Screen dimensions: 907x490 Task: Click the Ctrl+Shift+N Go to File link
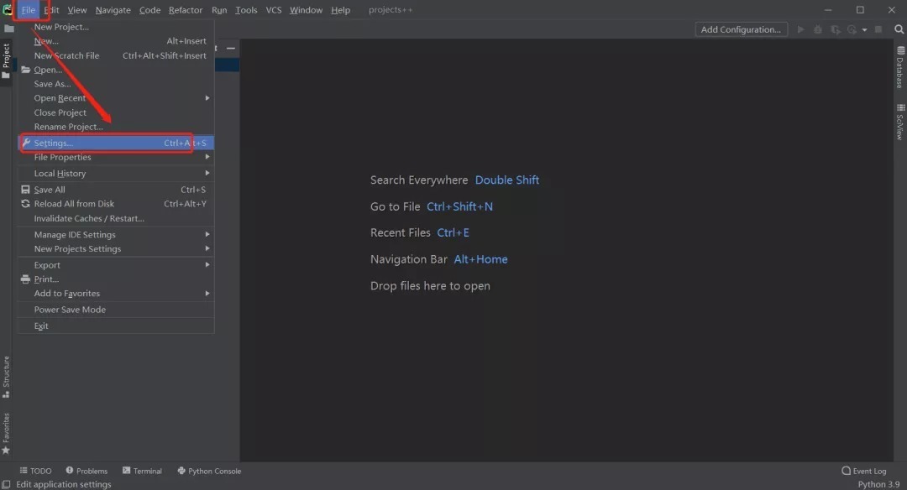pos(459,206)
